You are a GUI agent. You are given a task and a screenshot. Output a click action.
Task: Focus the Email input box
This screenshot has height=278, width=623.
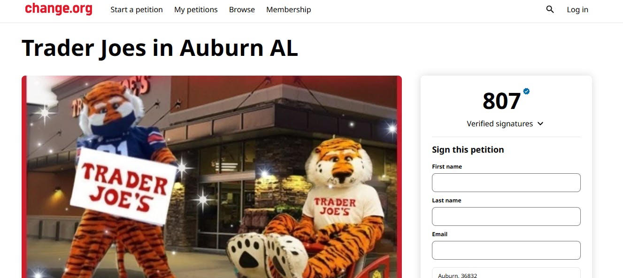(506, 250)
